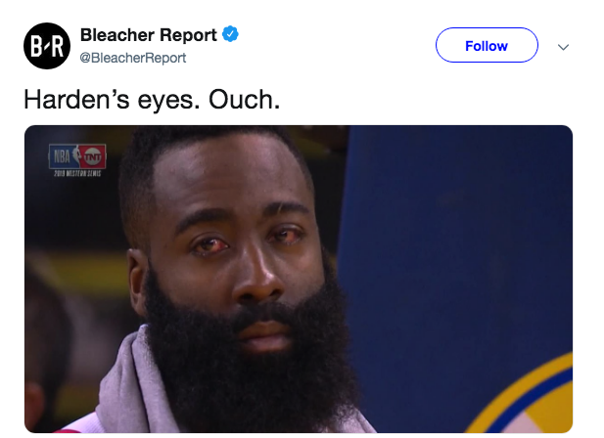Open the Bleacher Report display name

point(148,35)
